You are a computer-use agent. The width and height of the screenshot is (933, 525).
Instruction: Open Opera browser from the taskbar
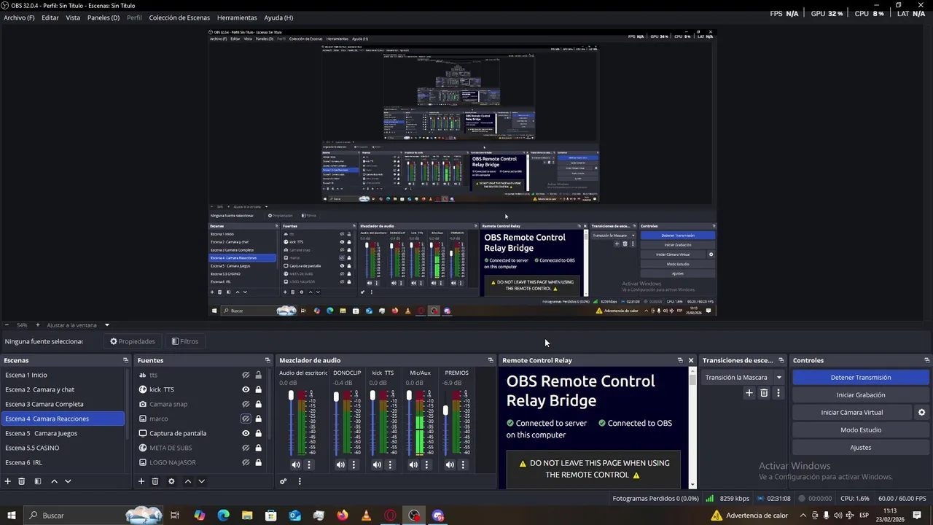point(390,516)
